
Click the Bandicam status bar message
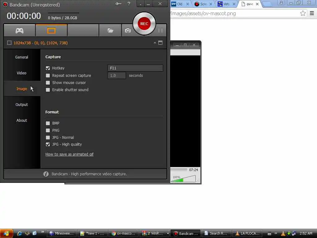coord(89,174)
